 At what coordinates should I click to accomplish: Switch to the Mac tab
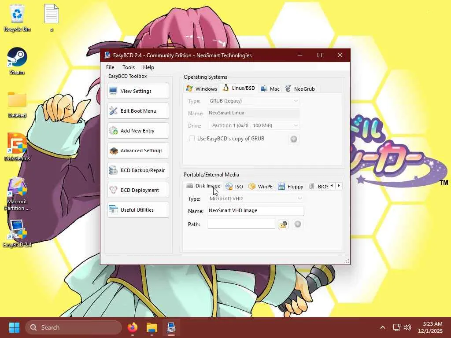270,89
